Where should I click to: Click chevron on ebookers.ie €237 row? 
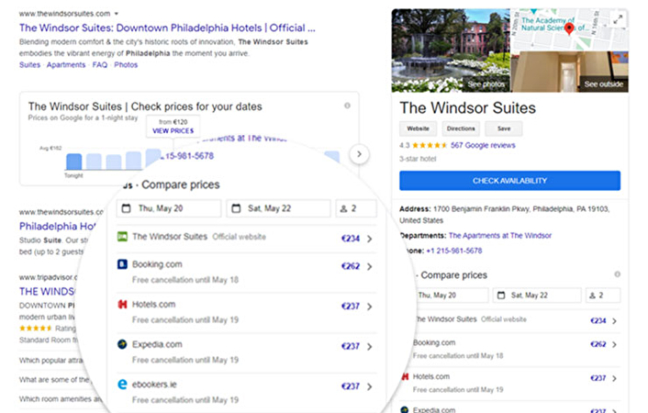tap(370, 386)
